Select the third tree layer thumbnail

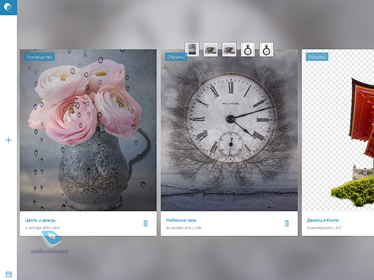[229, 49]
